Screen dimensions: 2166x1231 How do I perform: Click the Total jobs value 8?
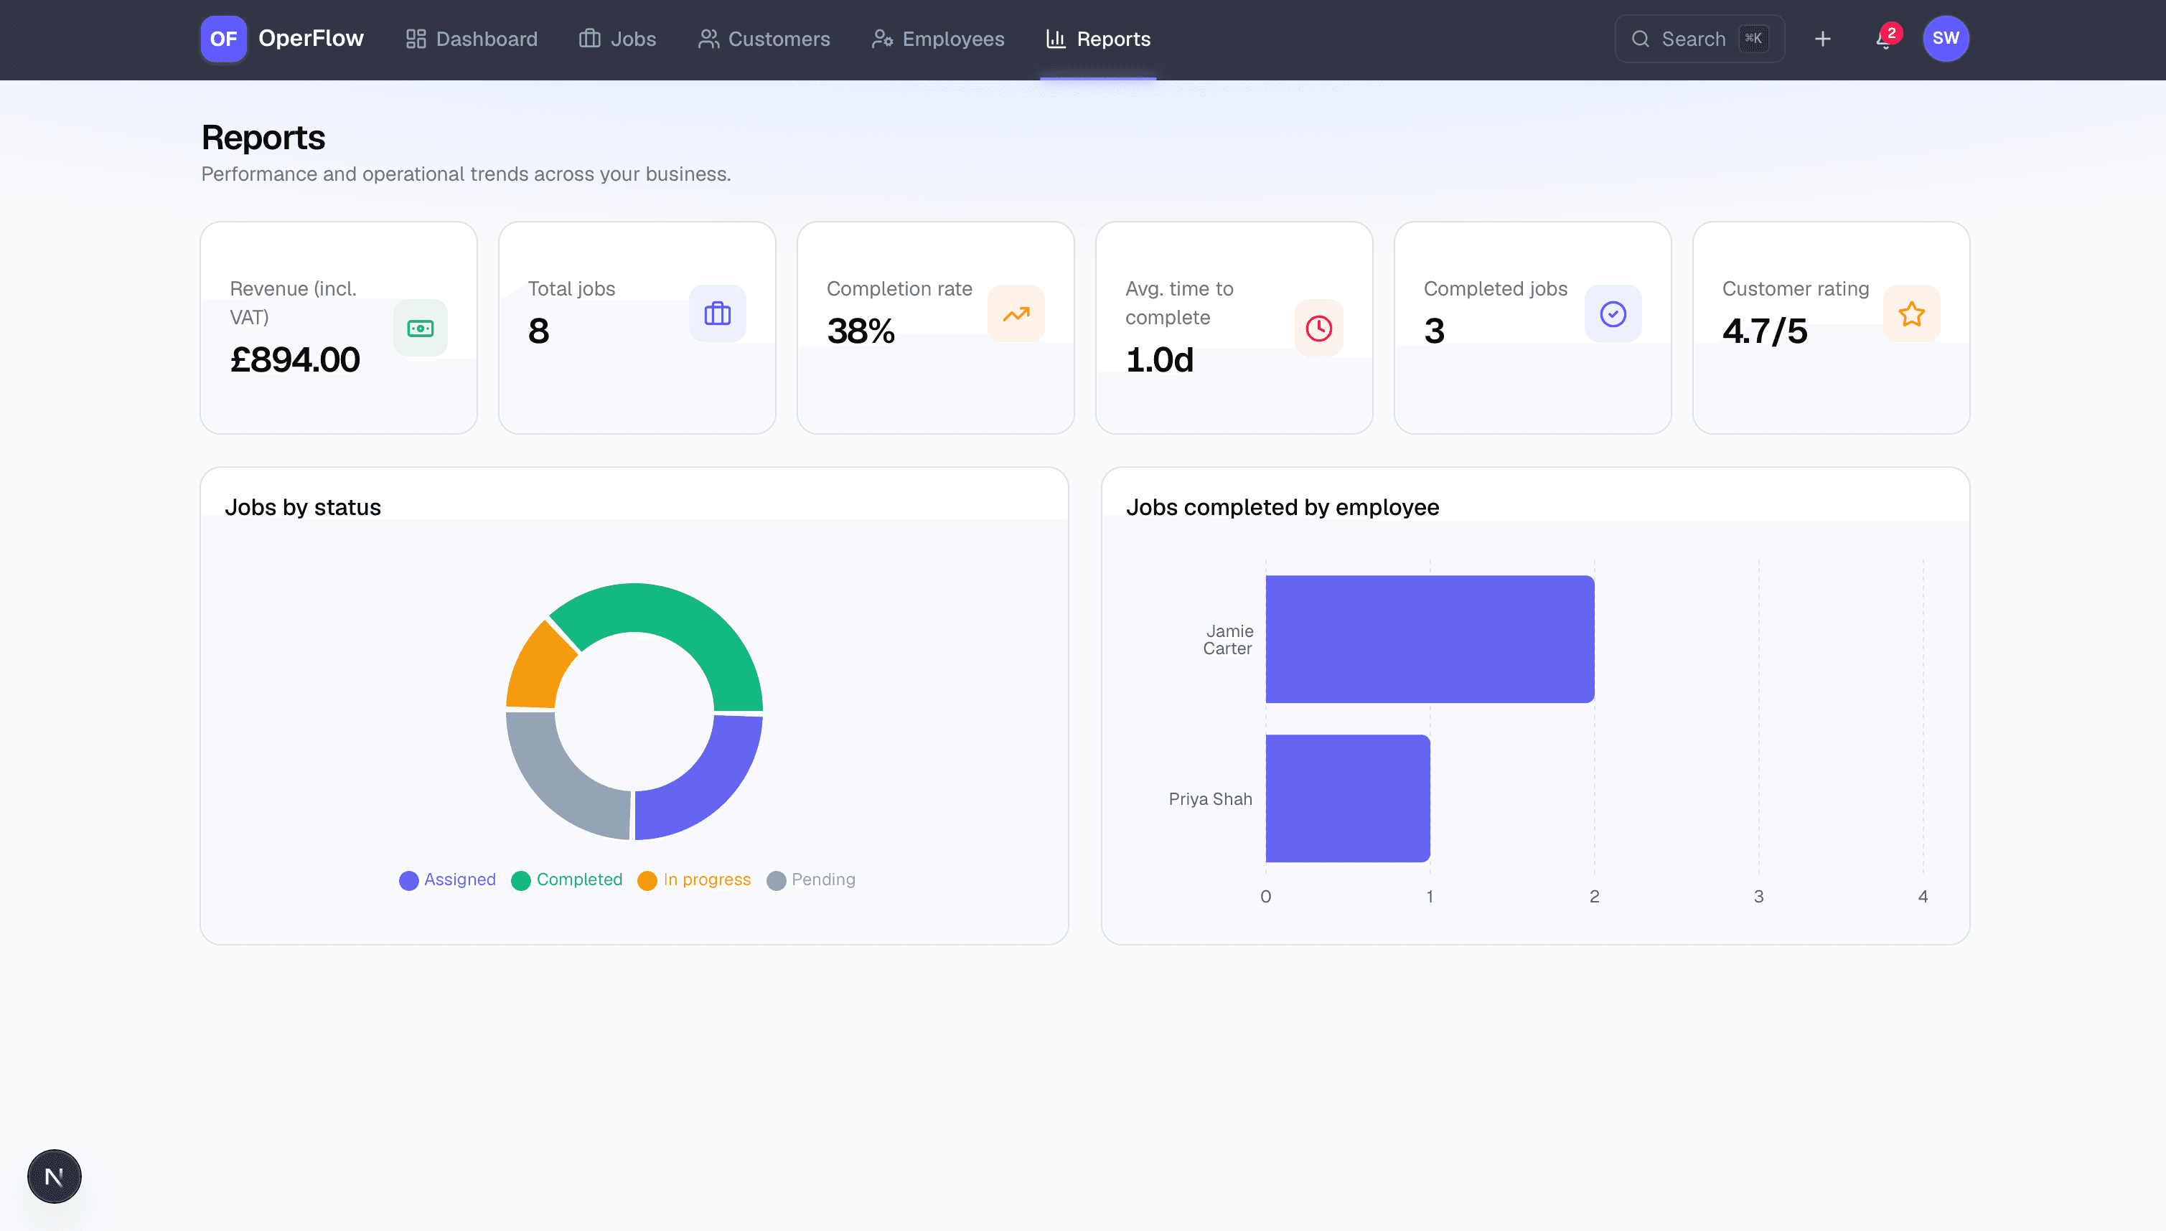point(539,331)
